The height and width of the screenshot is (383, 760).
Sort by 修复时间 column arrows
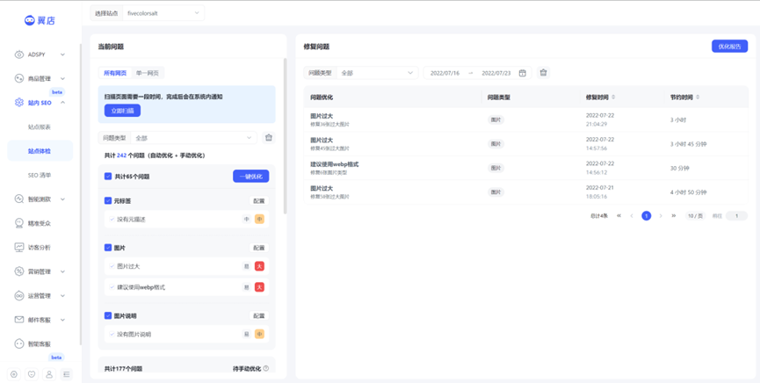coord(613,98)
